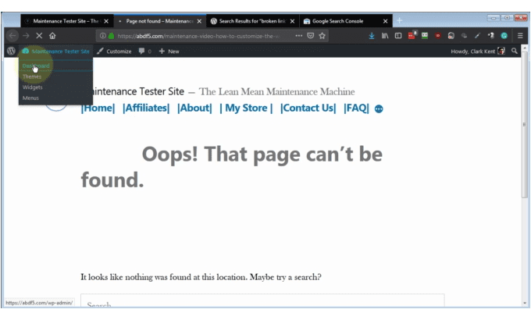
Task: Go to the Home navigation link
Action: point(98,108)
